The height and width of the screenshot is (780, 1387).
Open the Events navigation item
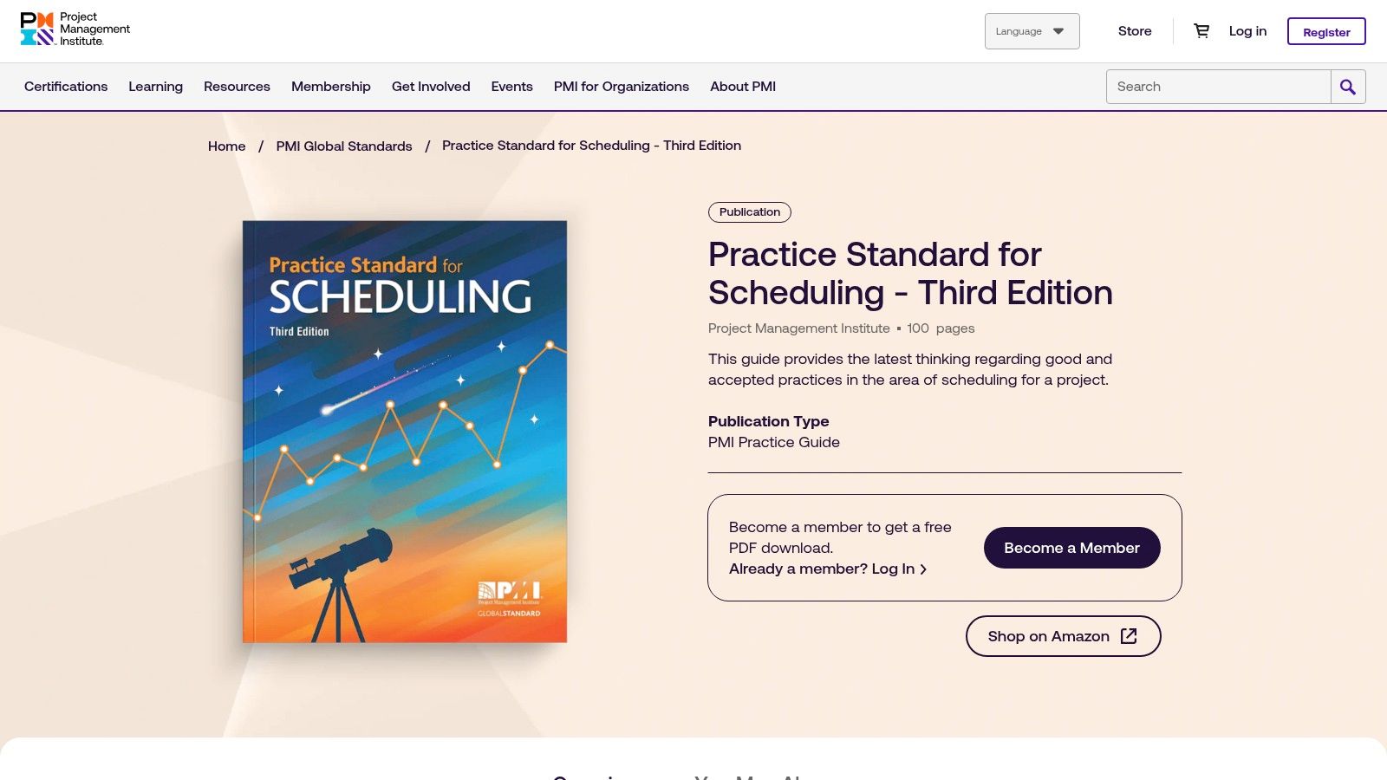(x=511, y=87)
